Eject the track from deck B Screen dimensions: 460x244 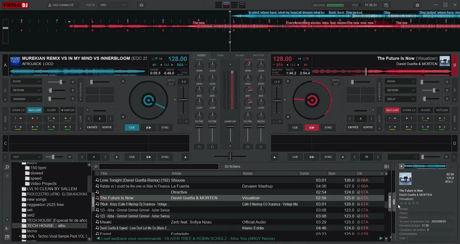tap(288, 81)
